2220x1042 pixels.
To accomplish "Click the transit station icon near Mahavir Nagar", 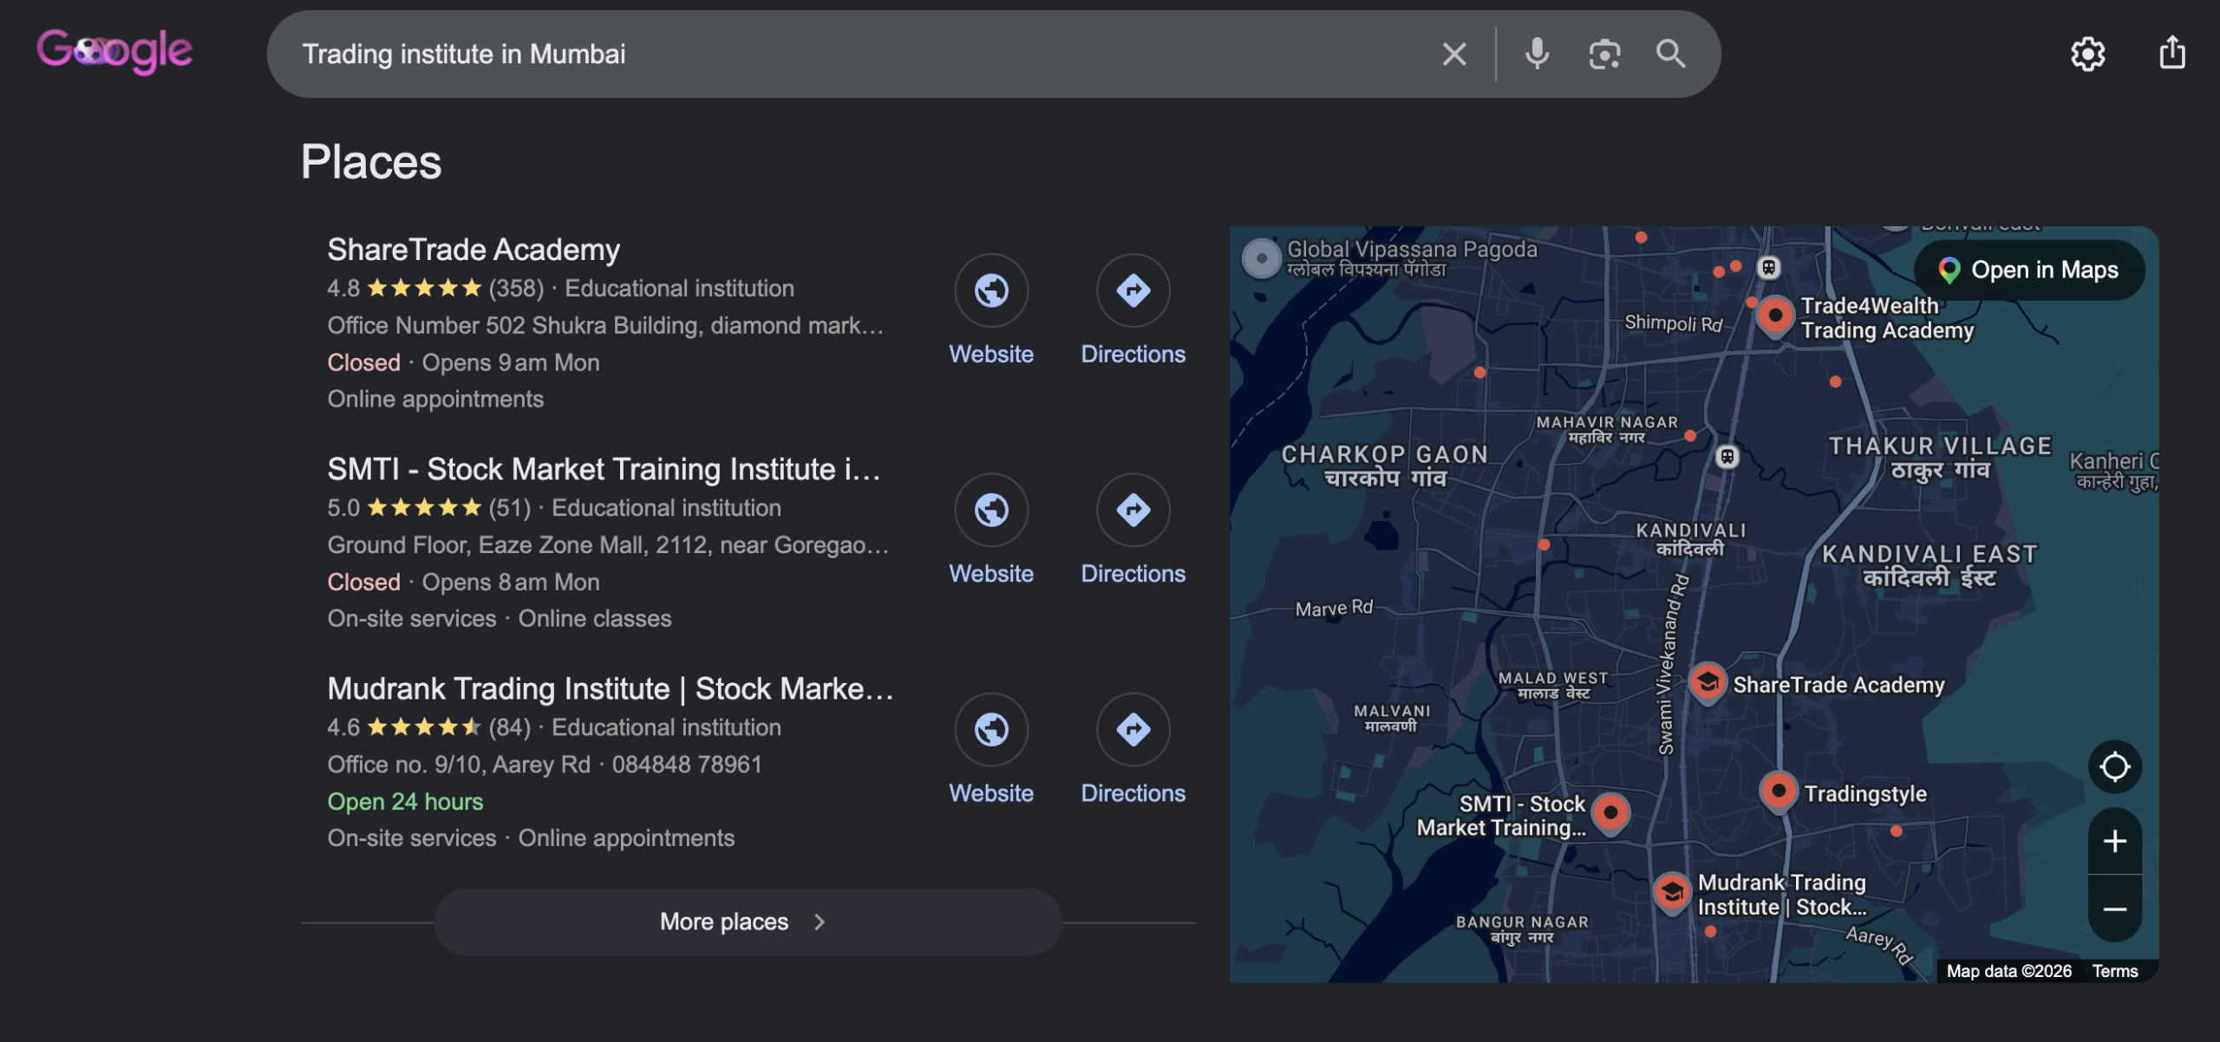I will pos(1727,457).
